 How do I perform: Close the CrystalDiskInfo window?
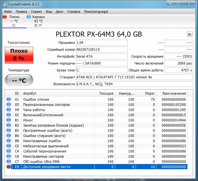coord(189,3)
